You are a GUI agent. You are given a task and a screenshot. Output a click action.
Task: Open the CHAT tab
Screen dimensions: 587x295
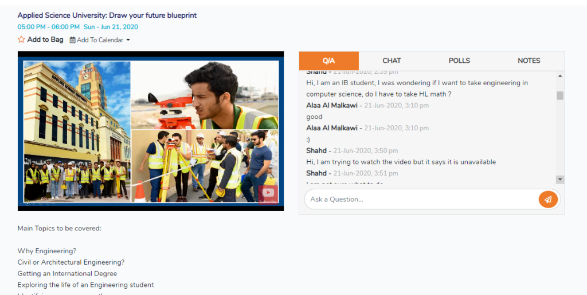(x=392, y=61)
